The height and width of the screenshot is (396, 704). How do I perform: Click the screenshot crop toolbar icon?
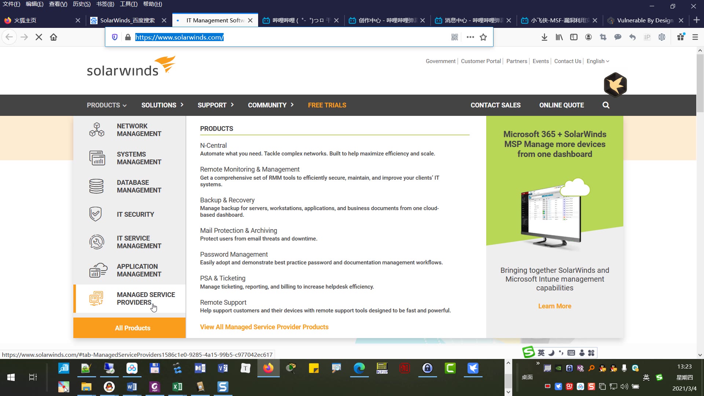[603, 37]
